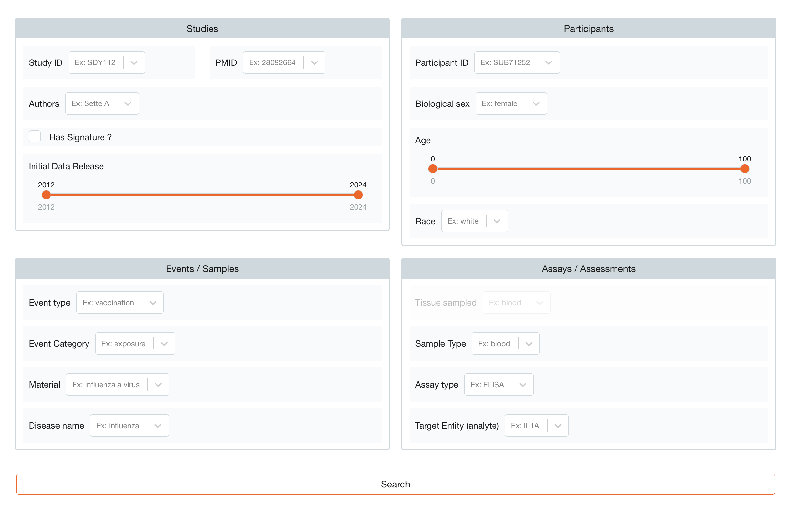Open the Sample Type dropdown chevron
The height and width of the screenshot is (507, 786).
point(529,344)
